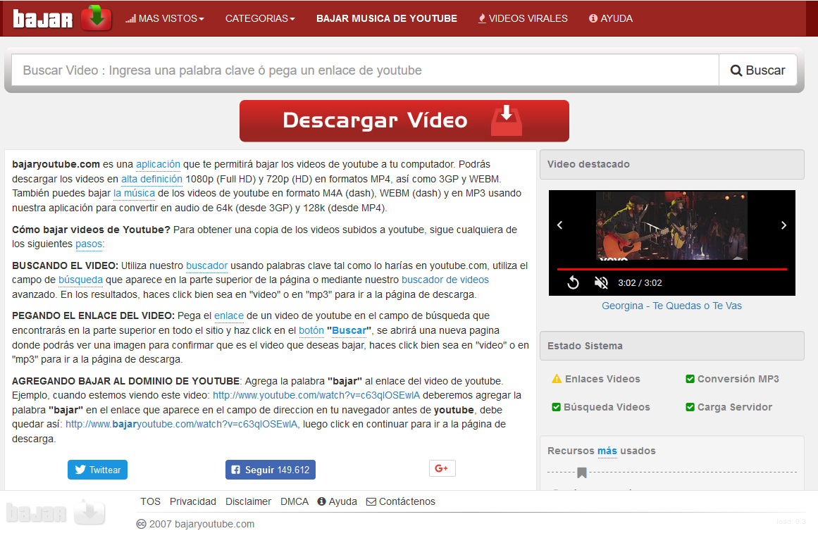
Task: Open the AYUDA menu item in header
Action: (x=610, y=19)
